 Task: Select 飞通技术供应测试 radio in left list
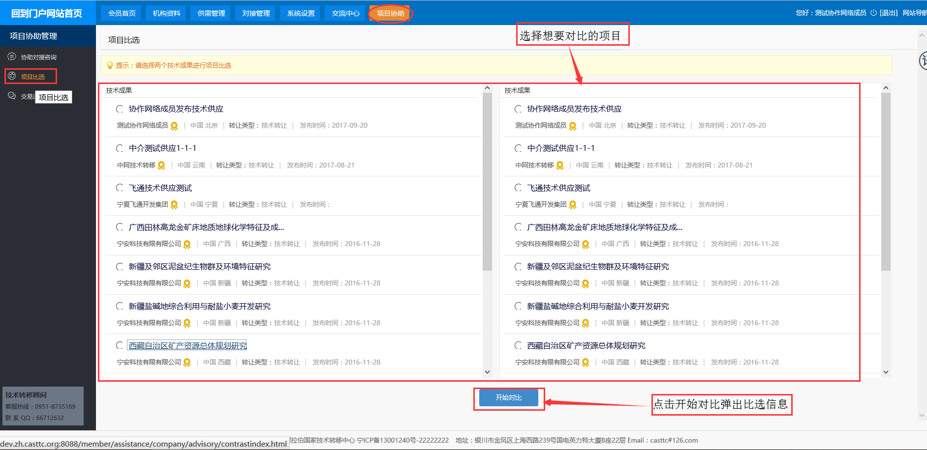[x=120, y=188]
